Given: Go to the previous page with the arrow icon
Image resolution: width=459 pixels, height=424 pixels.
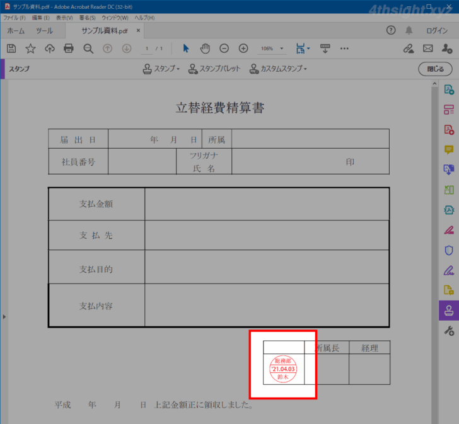Looking at the screenshot, I should point(107,49).
